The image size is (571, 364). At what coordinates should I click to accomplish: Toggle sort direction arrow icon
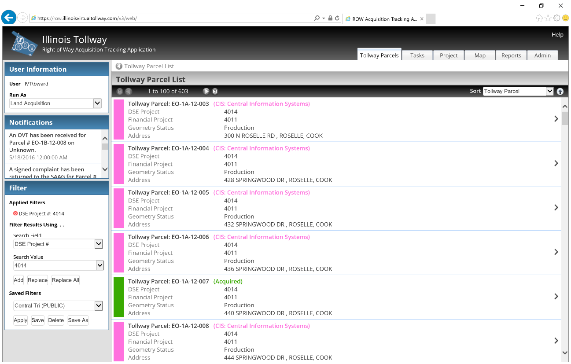pos(560,92)
